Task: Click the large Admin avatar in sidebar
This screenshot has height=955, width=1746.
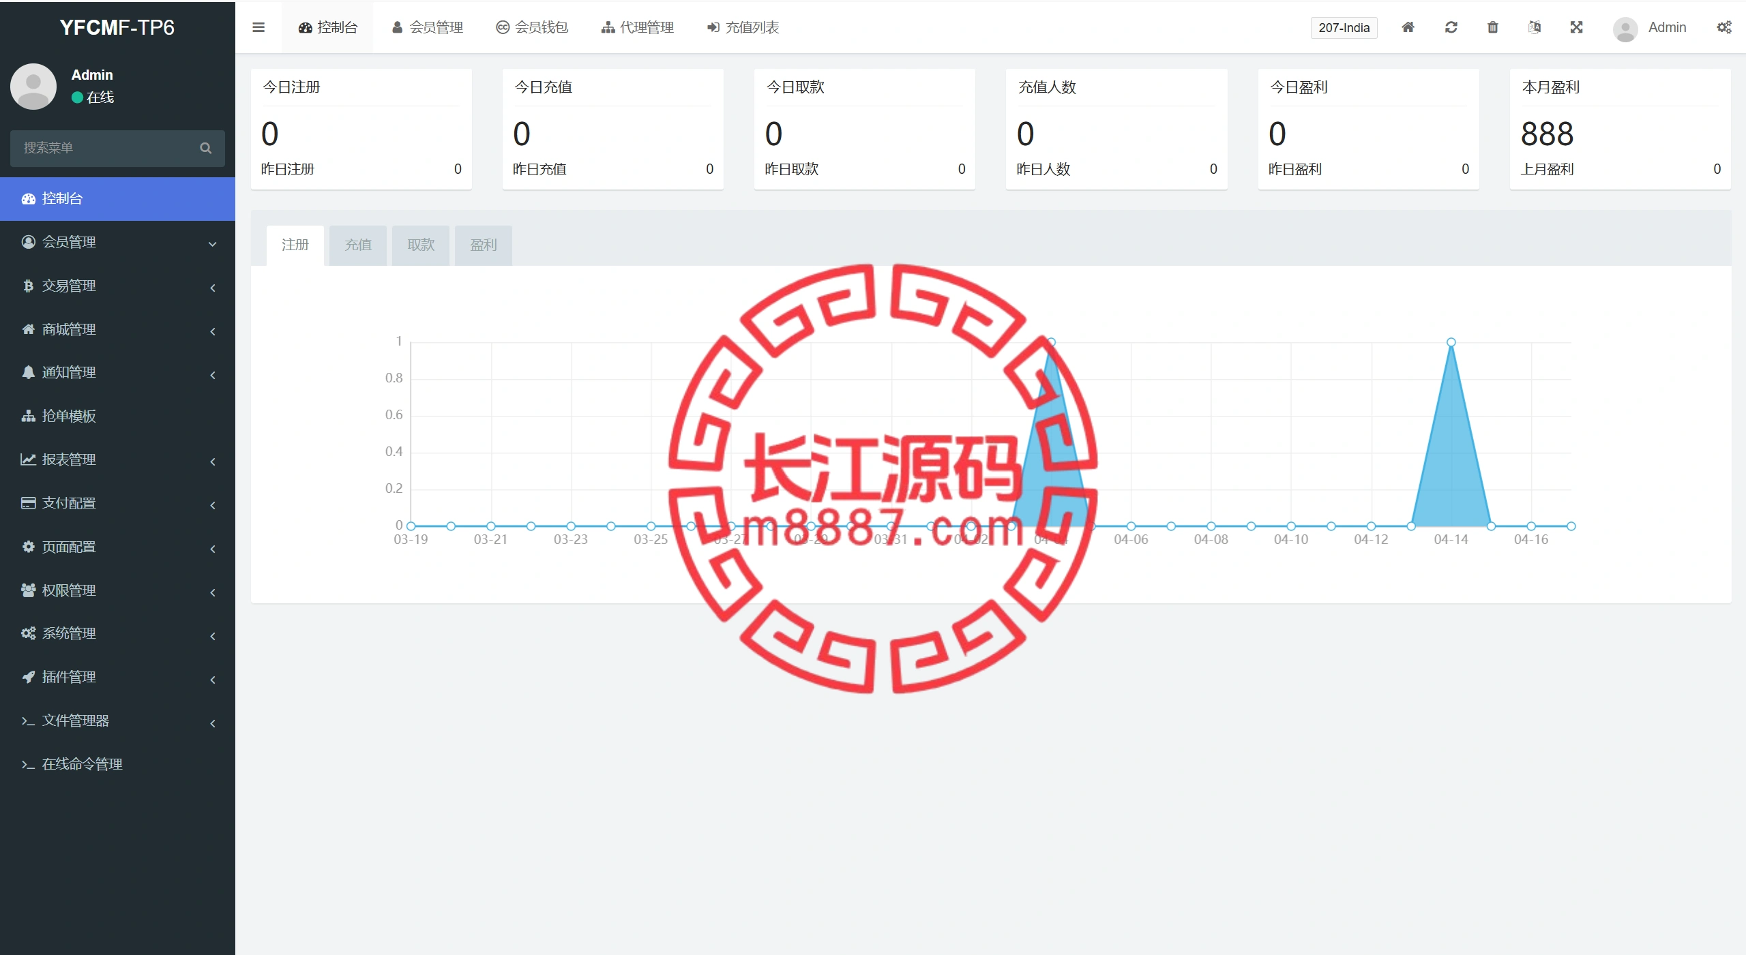Action: [x=33, y=87]
